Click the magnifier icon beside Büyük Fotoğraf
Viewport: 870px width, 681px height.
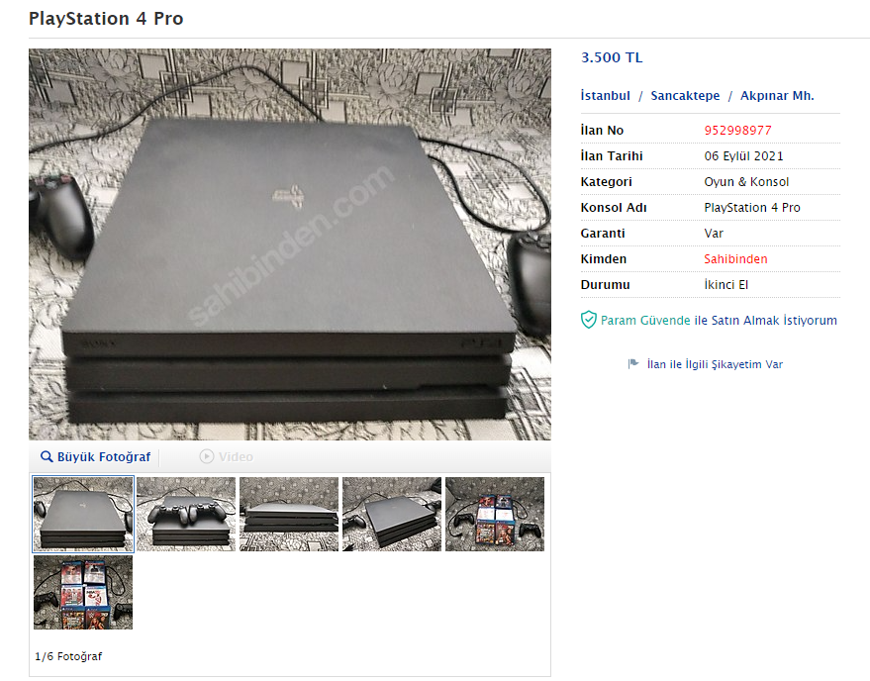(47, 456)
